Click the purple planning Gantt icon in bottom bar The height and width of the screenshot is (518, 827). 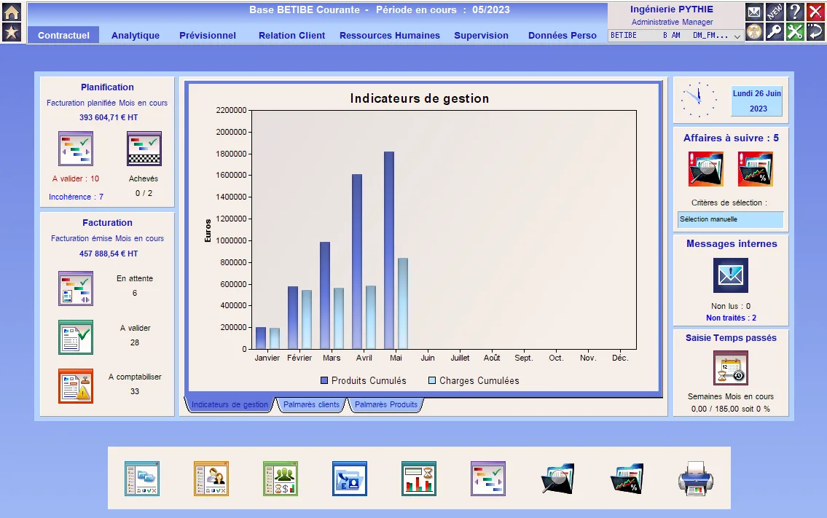[x=488, y=479]
